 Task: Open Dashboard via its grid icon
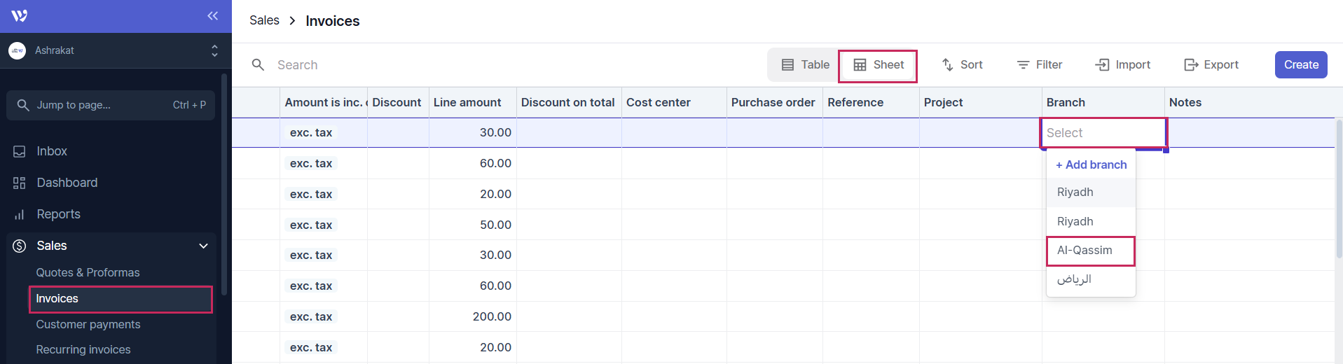point(20,183)
